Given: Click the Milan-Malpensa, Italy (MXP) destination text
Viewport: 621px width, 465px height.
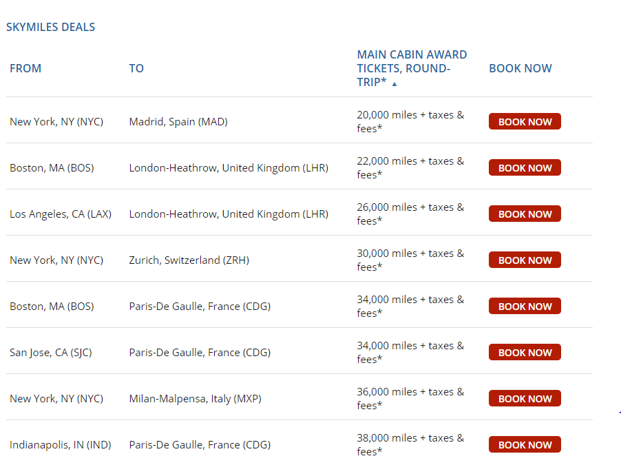Looking at the screenshot, I should tap(196, 399).
